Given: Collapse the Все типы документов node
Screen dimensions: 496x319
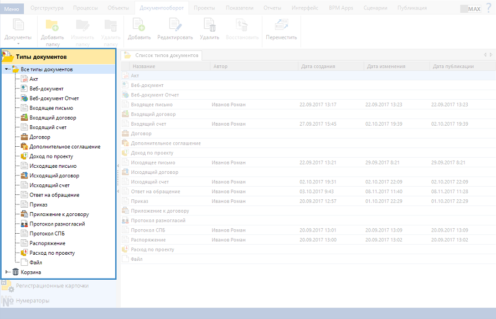Looking at the screenshot, I should [6, 70].
